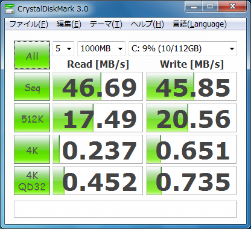The image size is (251, 229).
Task: Open the ファイル(F) menu
Action: click(29, 24)
